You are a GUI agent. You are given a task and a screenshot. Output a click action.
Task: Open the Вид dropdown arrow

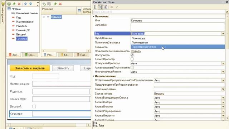[x=223, y=34]
